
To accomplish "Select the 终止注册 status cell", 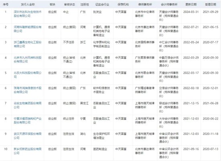I will click(x=68, y=119).
